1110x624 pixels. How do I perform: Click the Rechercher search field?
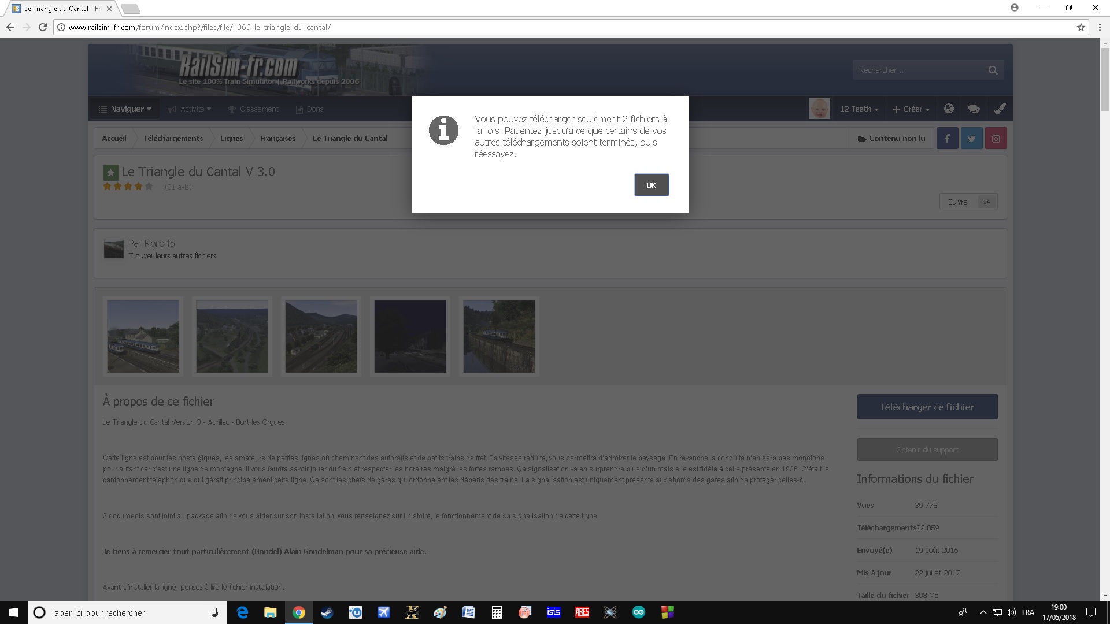point(919,70)
